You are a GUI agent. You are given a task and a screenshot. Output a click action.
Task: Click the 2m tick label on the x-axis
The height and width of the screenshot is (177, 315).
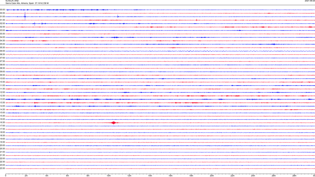click(26, 176)
